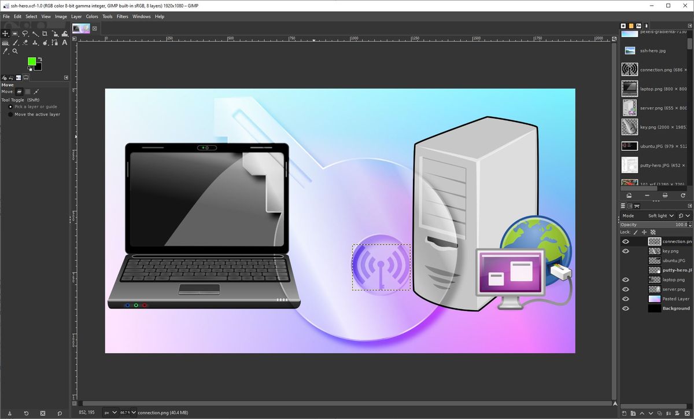Toggle visibility of the laptop.png layer
Image resolution: width=694 pixels, height=419 pixels.
(x=625, y=280)
